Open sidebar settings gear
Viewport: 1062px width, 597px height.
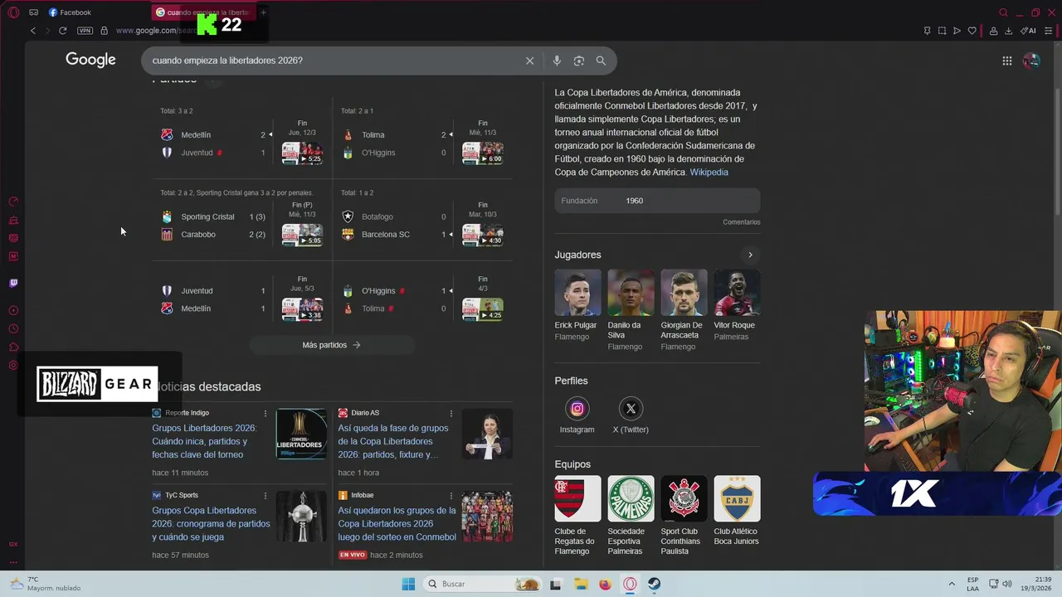[x=13, y=365]
